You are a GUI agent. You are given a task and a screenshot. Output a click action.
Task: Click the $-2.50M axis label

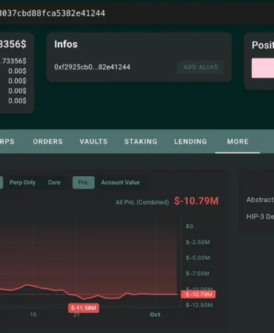point(198,242)
